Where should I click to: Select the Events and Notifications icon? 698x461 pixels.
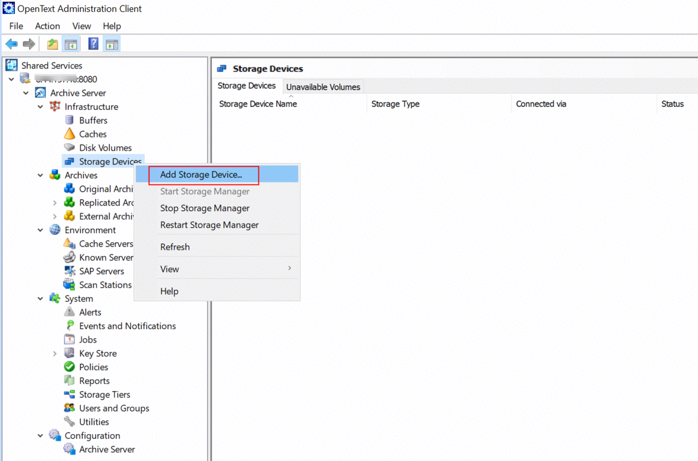point(69,326)
